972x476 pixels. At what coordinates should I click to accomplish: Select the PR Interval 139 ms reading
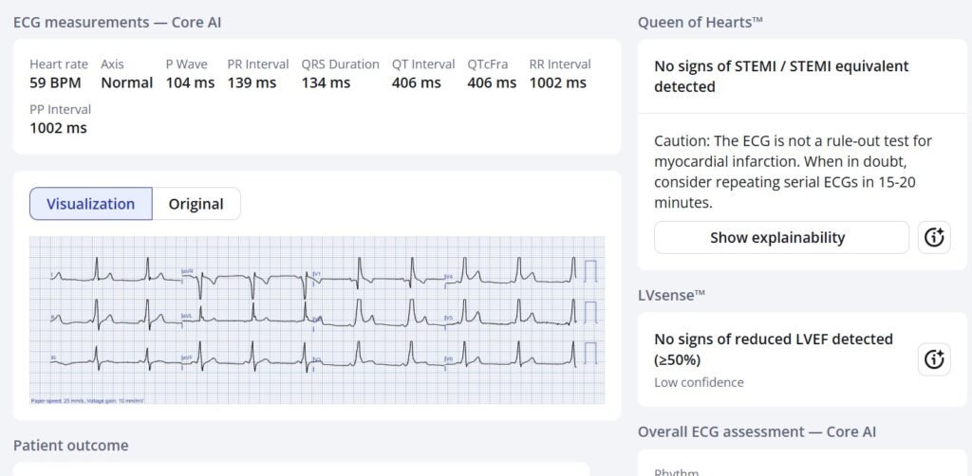pos(252,82)
